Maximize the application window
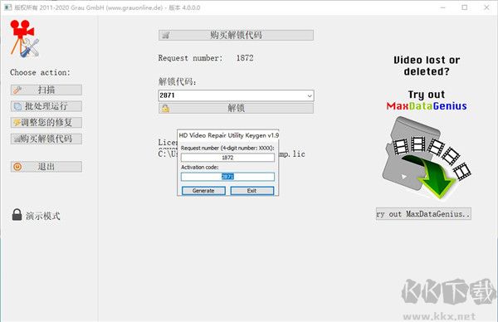 [465, 7]
